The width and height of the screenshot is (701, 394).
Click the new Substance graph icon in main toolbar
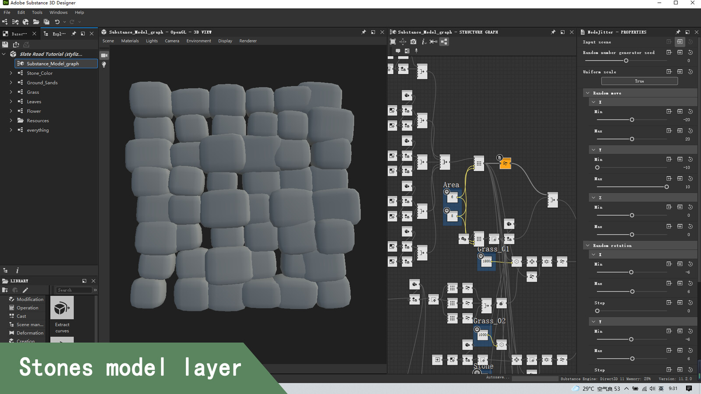pyautogui.click(x=5, y=22)
